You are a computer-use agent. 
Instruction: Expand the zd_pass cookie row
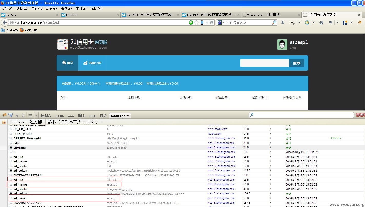[x=11, y=198]
